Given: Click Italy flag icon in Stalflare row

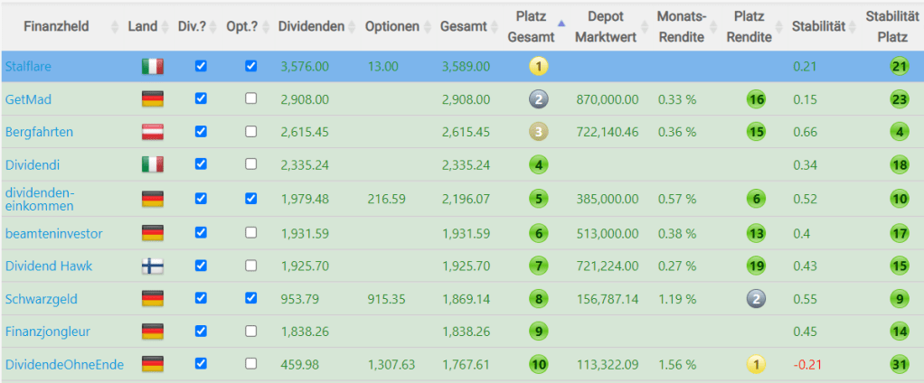Looking at the screenshot, I should coord(152,66).
